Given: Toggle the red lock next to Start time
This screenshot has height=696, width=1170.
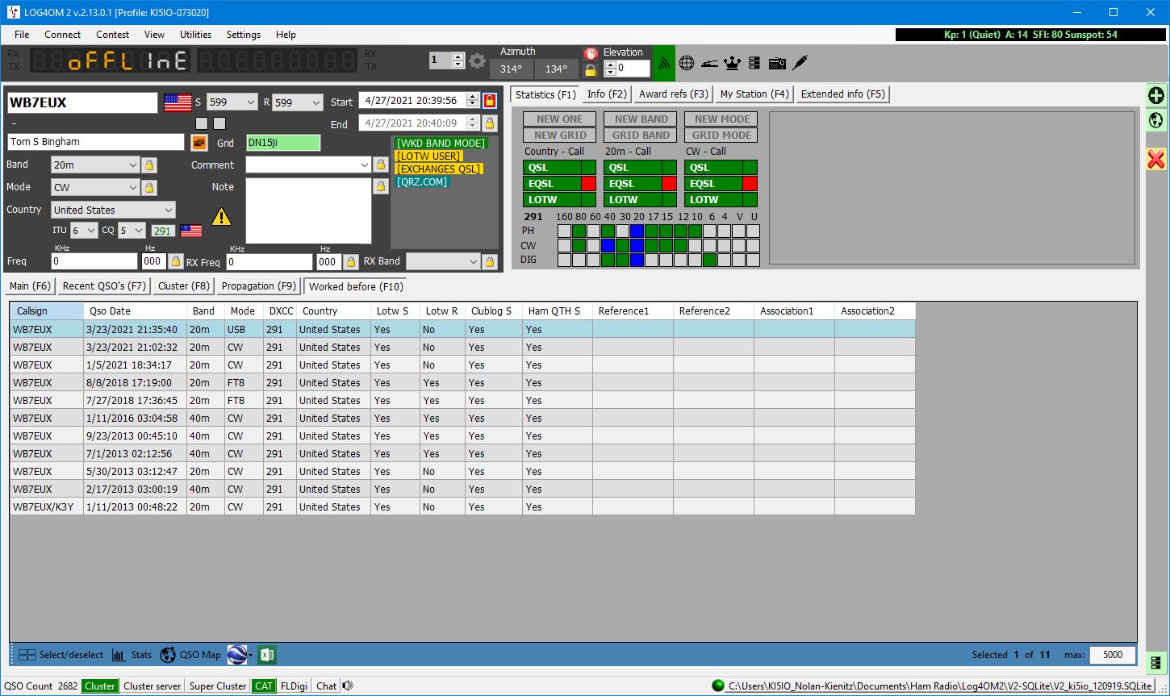Looking at the screenshot, I should point(489,101).
